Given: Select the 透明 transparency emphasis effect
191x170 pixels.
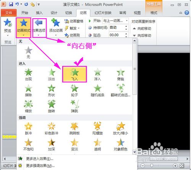Looking at the screenshot, I should point(97,144).
